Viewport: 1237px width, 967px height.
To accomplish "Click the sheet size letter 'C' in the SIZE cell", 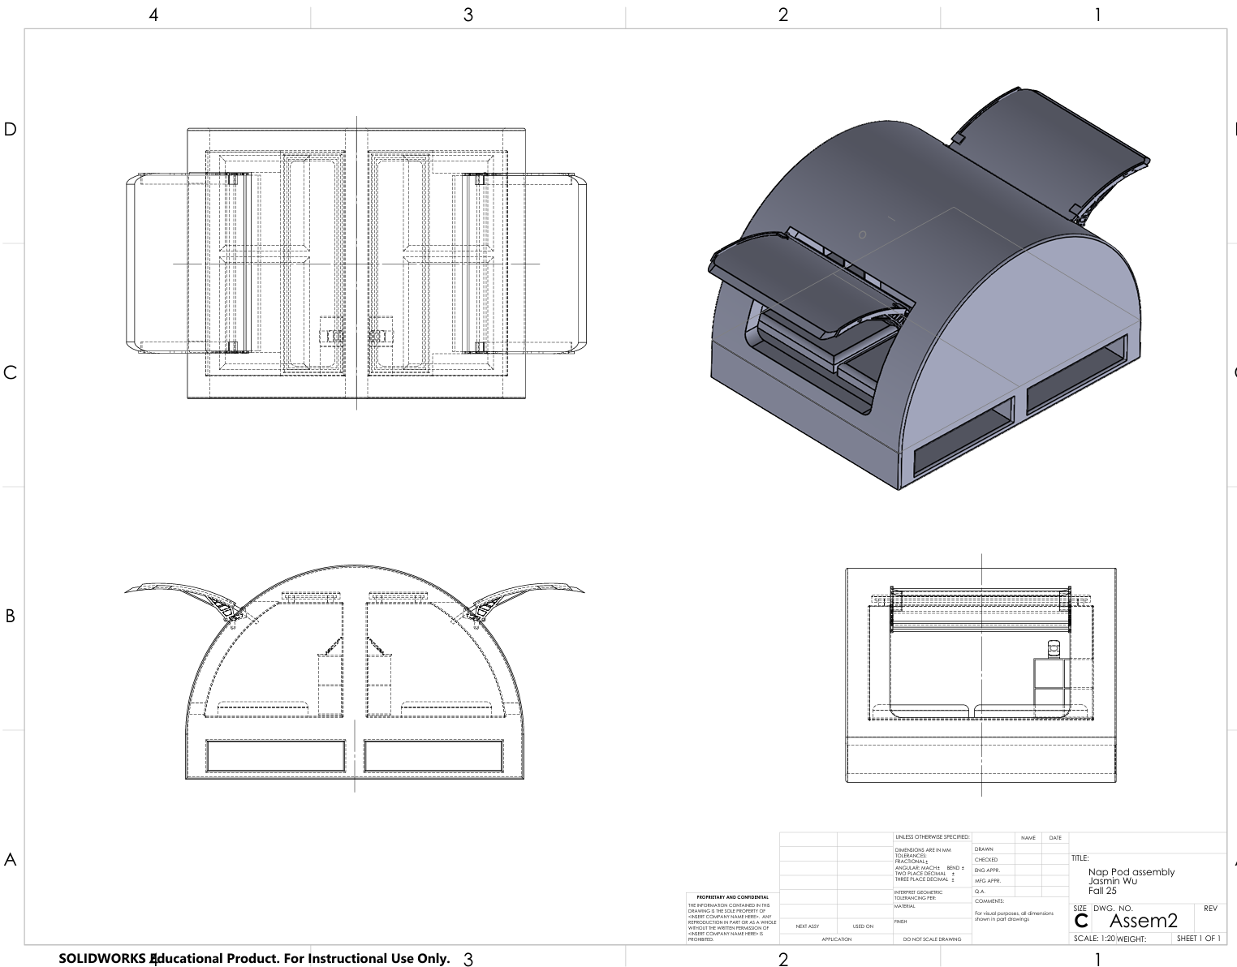I will (x=1081, y=922).
